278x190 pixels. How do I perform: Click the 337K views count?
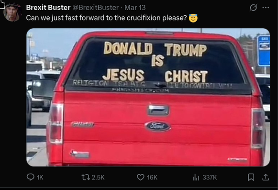(210, 177)
